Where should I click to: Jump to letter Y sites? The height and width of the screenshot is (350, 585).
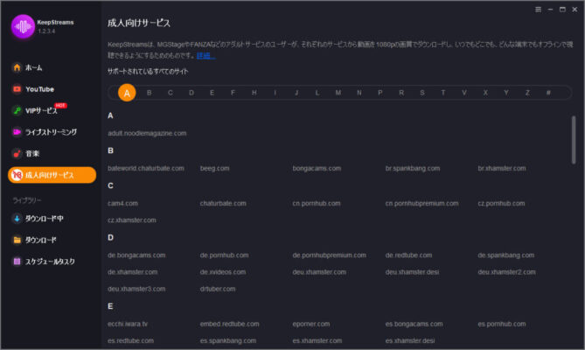tap(506, 93)
